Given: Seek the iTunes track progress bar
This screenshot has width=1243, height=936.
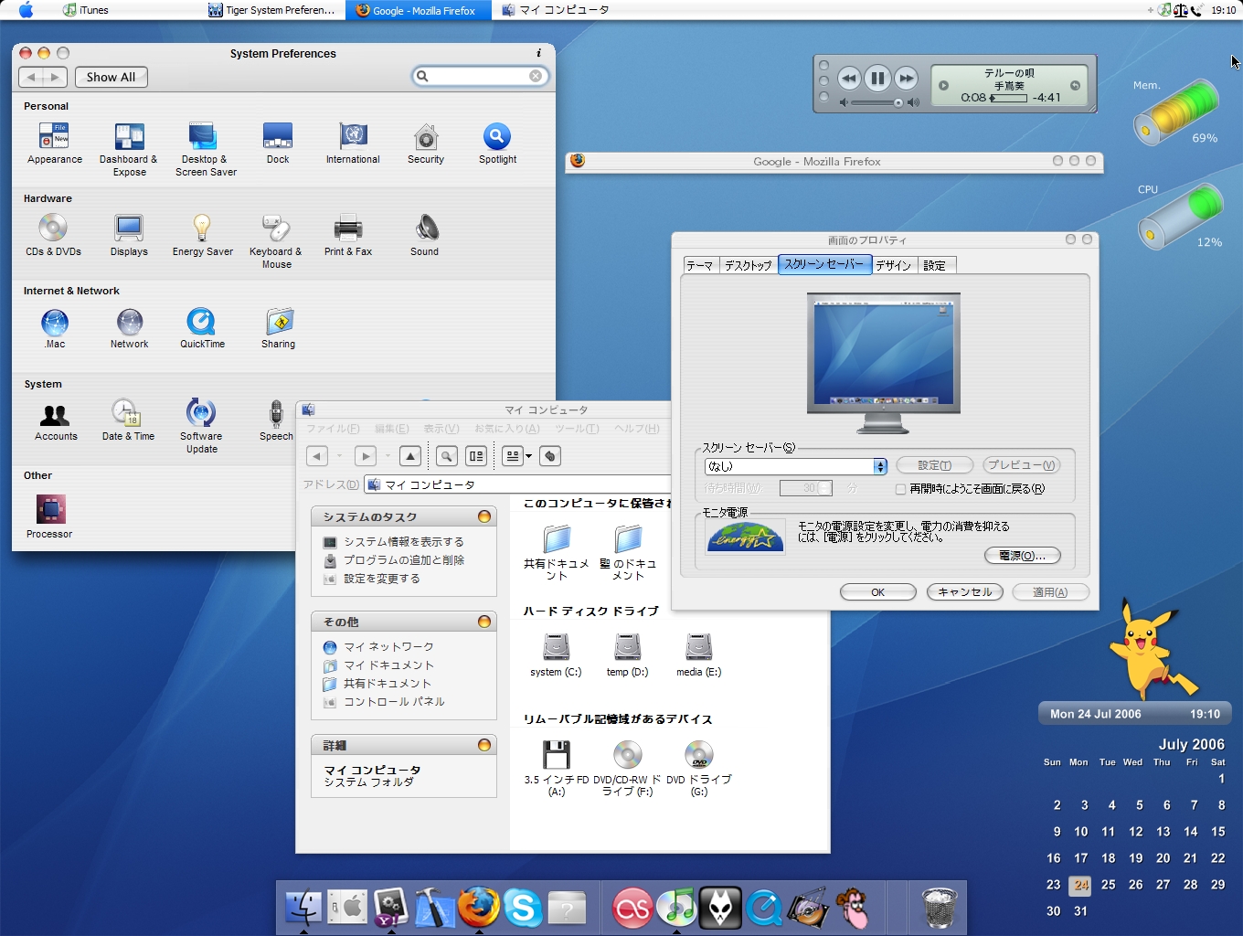Looking at the screenshot, I should click(1008, 98).
